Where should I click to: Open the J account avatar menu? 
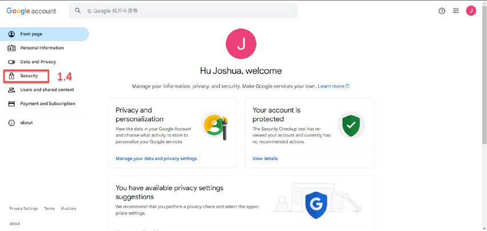tap(471, 11)
